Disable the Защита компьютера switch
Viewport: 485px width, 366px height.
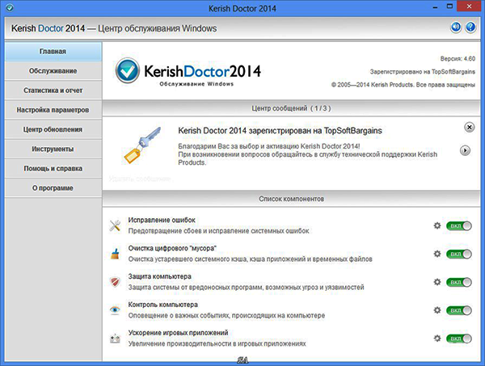458,282
